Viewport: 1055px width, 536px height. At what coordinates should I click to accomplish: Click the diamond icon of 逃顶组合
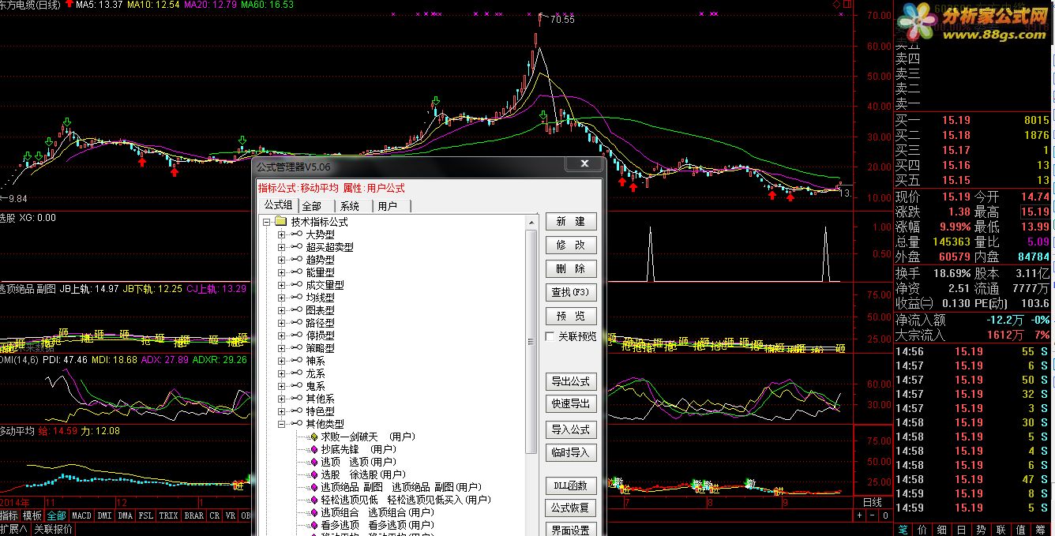click(313, 512)
